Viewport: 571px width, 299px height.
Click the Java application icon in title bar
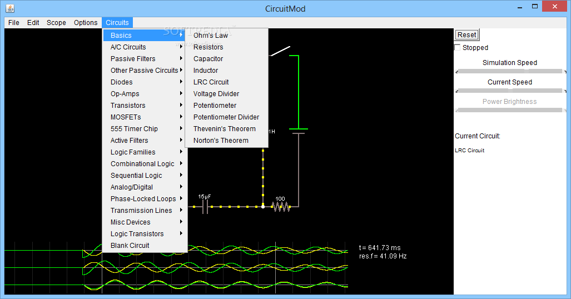coord(10,8)
